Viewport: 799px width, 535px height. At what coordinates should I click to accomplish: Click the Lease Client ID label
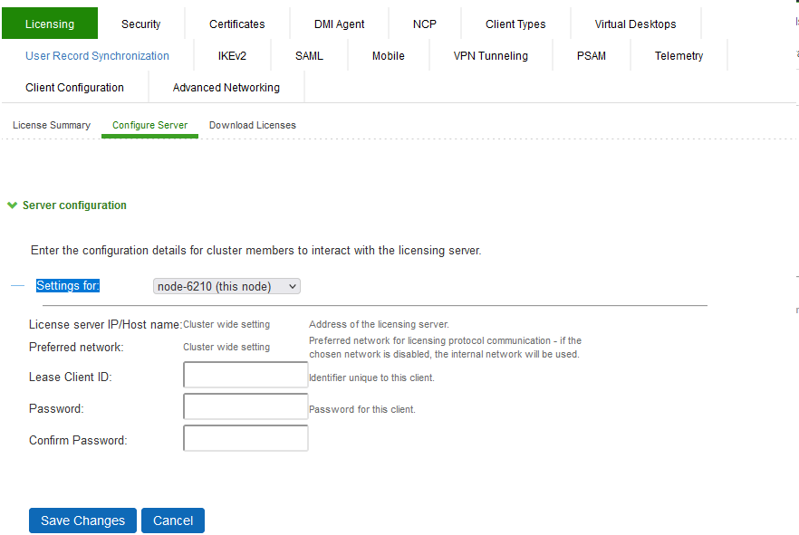coord(71,377)
